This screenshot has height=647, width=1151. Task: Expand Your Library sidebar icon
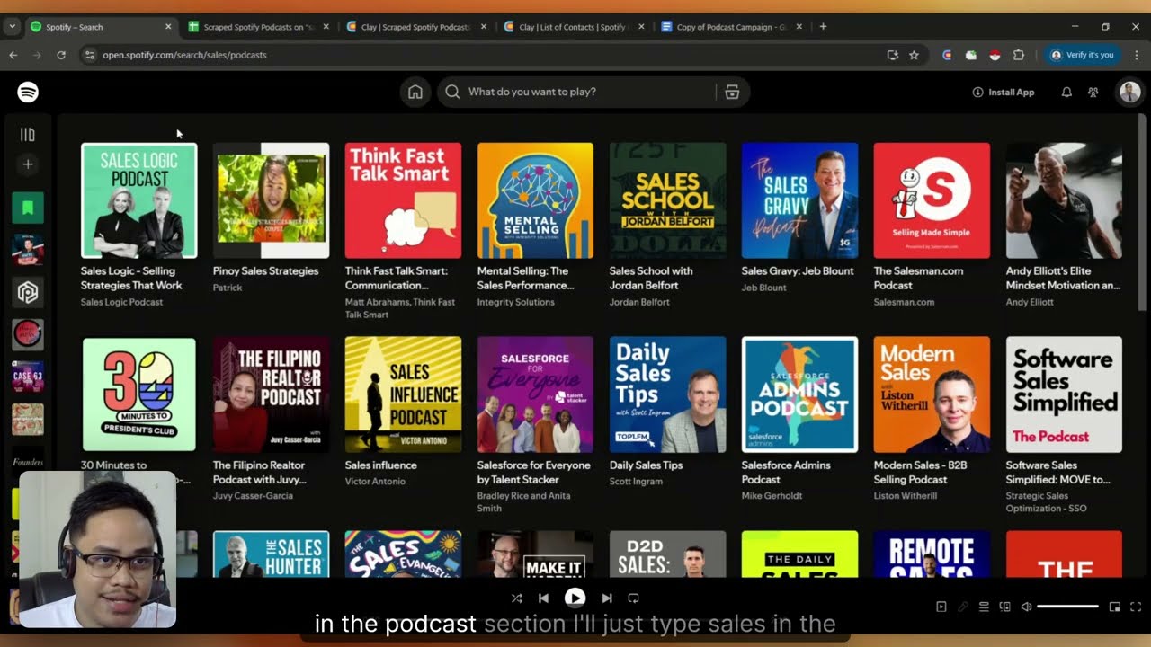pyautogui.click(x=28, y=135)
